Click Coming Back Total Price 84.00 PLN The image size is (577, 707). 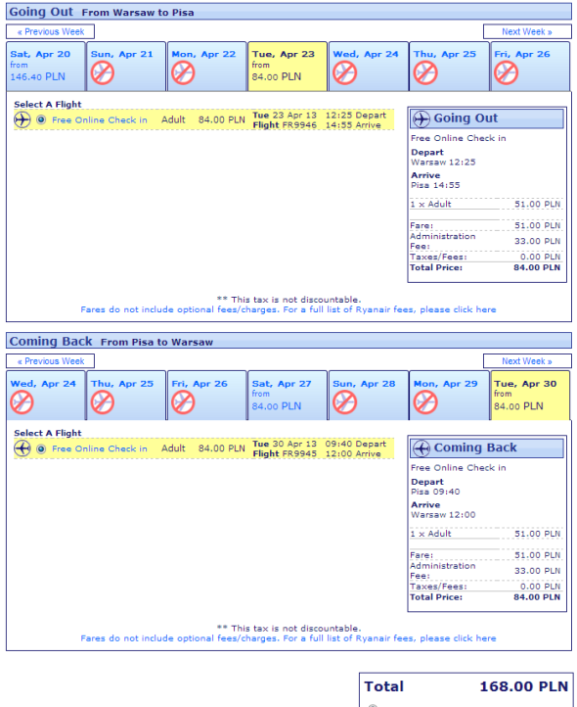[537, 597]
